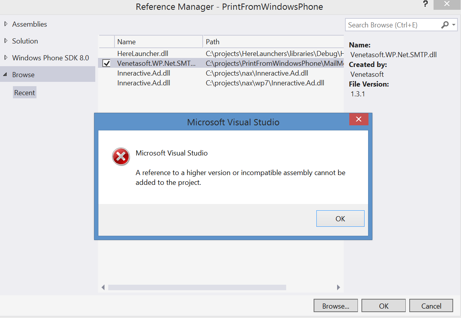
Task: Click the search magnifier icon
Action: point(445,25)
